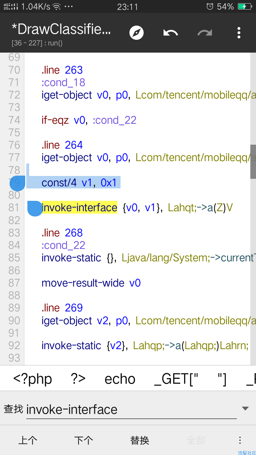Open the DrawClassifier file title dropdown
The image size is (256, 455).
coord(61,29)
